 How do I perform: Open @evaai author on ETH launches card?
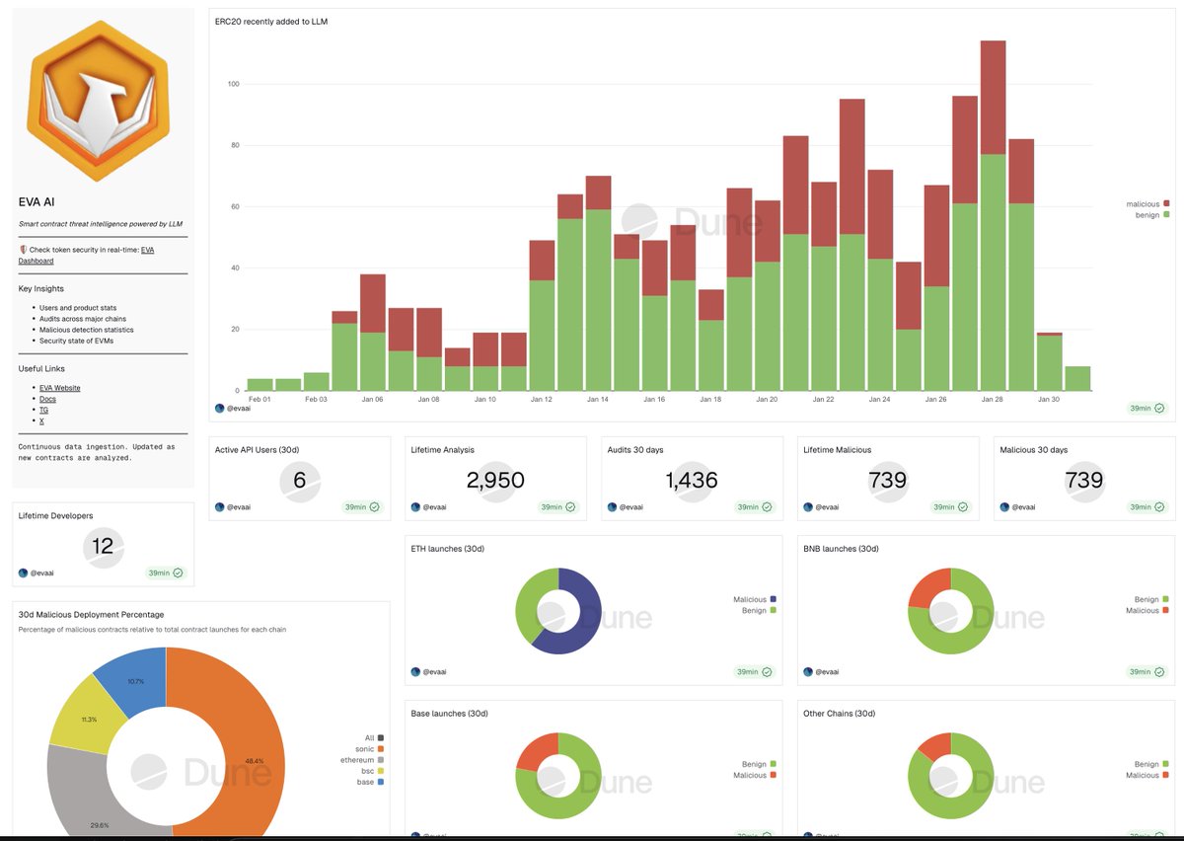(428, 671)
